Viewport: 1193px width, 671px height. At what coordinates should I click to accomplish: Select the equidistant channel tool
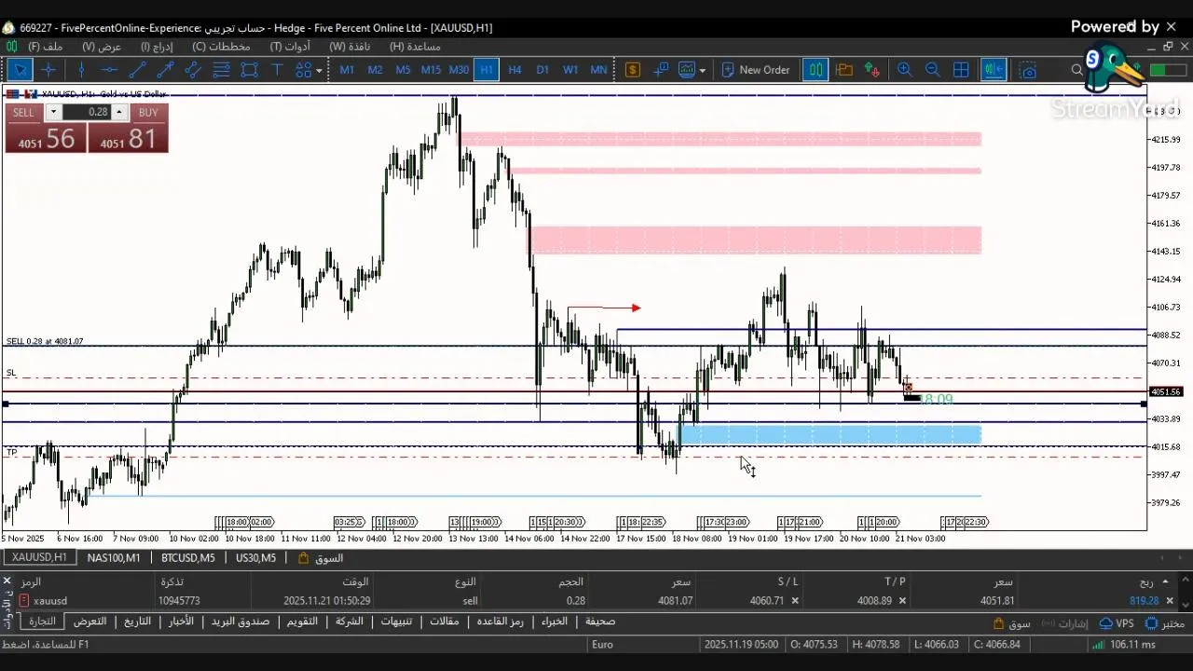tap(193, 70)
